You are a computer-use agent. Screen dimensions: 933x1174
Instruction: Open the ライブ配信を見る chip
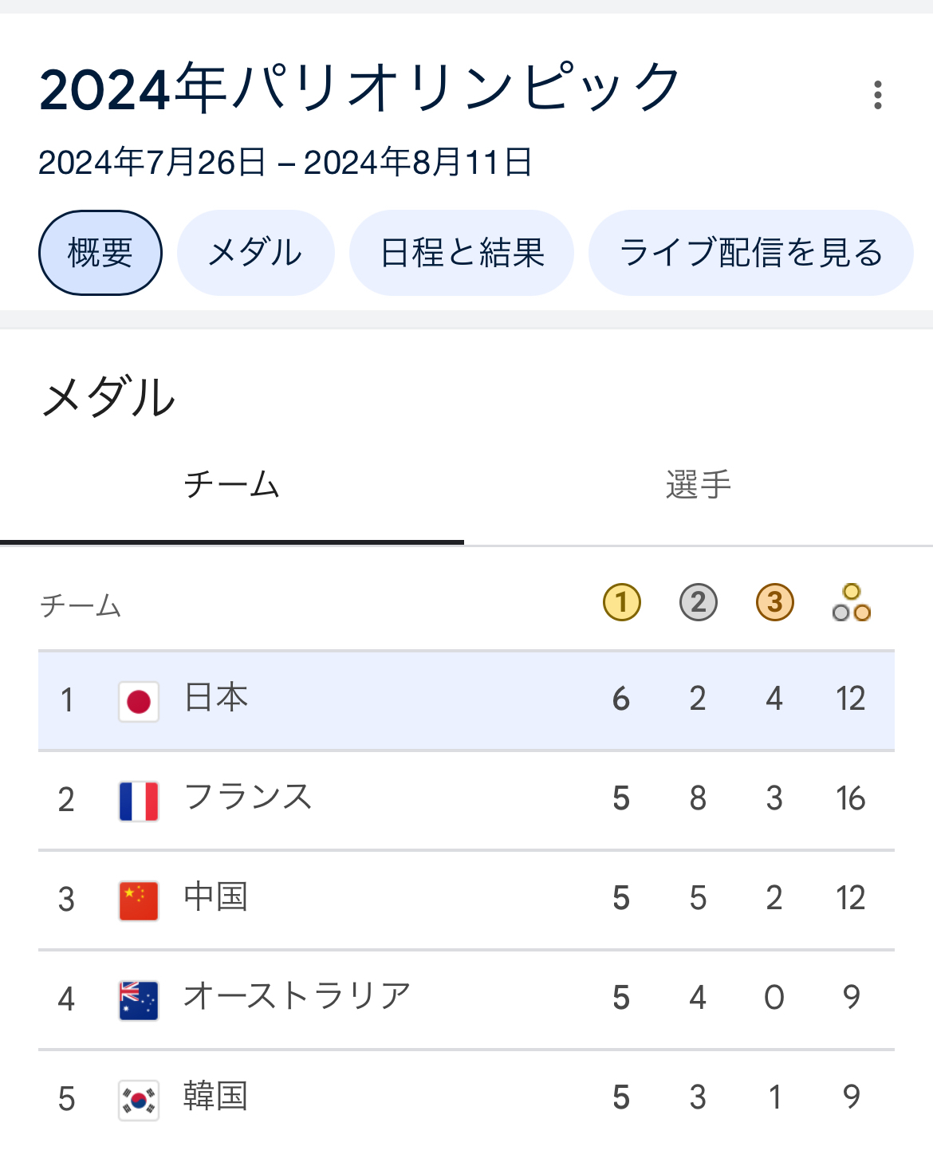[x=751, y=253]
